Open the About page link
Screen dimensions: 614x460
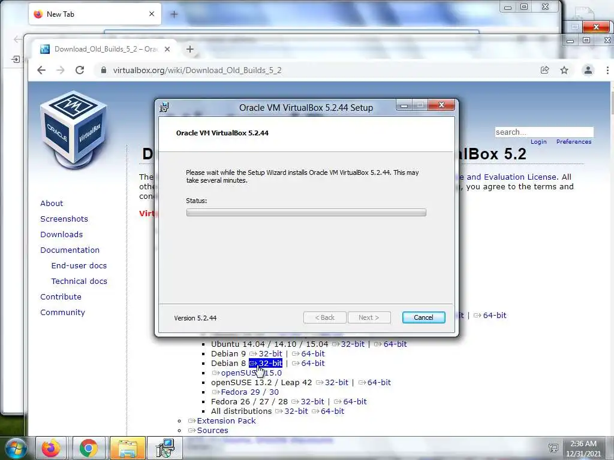(52, 204)
